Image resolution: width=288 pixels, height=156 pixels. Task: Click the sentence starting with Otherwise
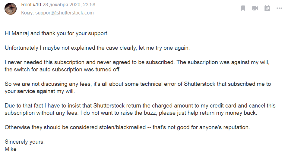127,127
